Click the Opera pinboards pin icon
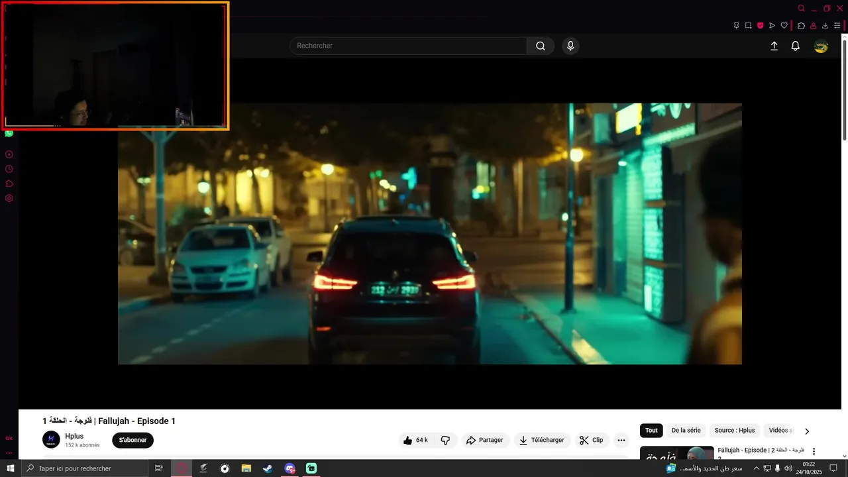This screenshot has width=848, height=477. [x=736, y=26]
